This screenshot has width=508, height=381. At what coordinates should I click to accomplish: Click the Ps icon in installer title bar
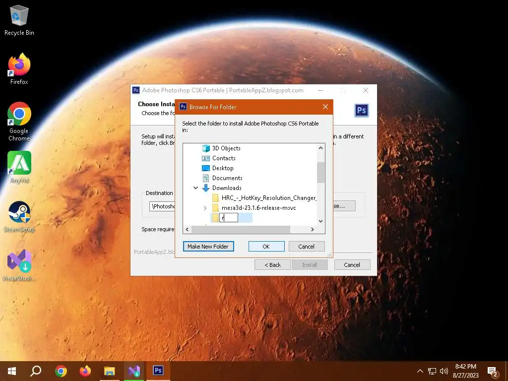tap(136, 90)
